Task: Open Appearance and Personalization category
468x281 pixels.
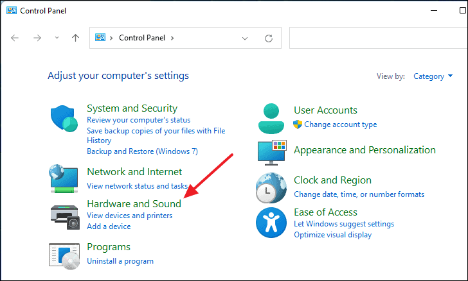Action: [x=364, y=150]
